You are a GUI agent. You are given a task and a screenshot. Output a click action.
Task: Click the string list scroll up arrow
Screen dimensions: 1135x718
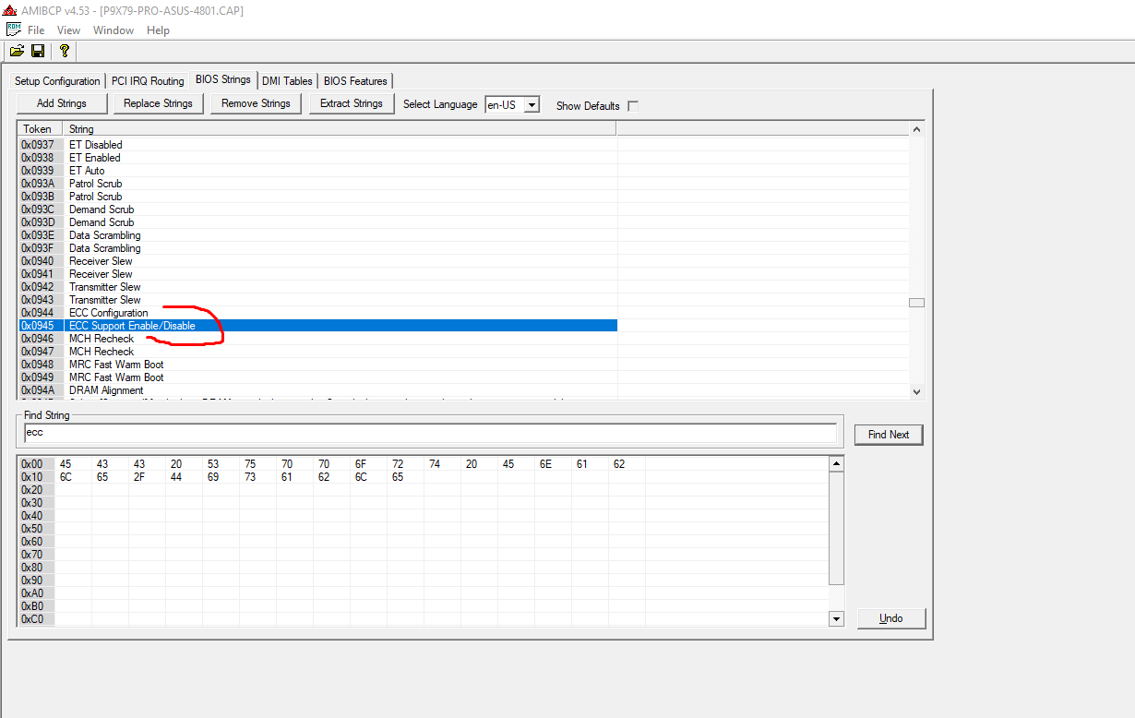click(x=916, y=130)
